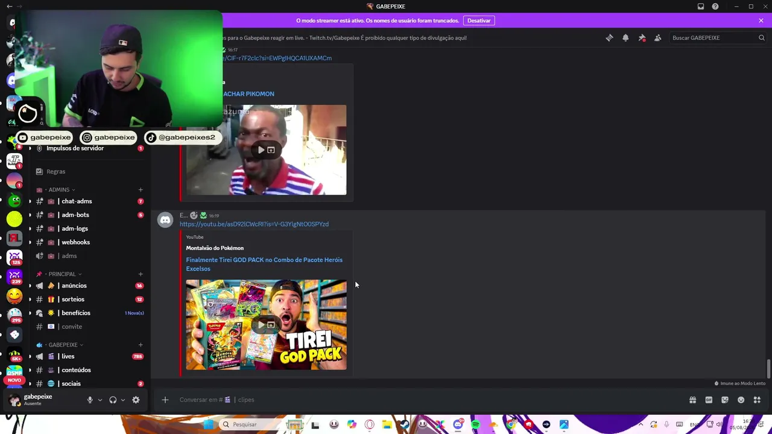Image resolution: width=772 pixels, height=434 pixels.
Task: Open the Finalmente Tirei GOD PACK video title
Action: [x=264, y=264]
